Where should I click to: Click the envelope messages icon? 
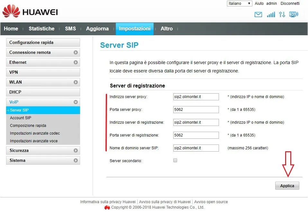tap(258, 14)
